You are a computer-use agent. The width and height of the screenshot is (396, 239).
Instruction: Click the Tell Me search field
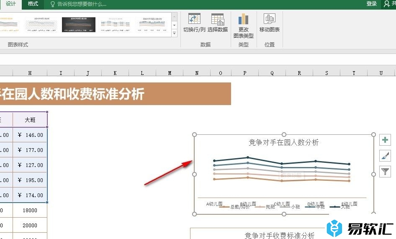coord(82,4)
